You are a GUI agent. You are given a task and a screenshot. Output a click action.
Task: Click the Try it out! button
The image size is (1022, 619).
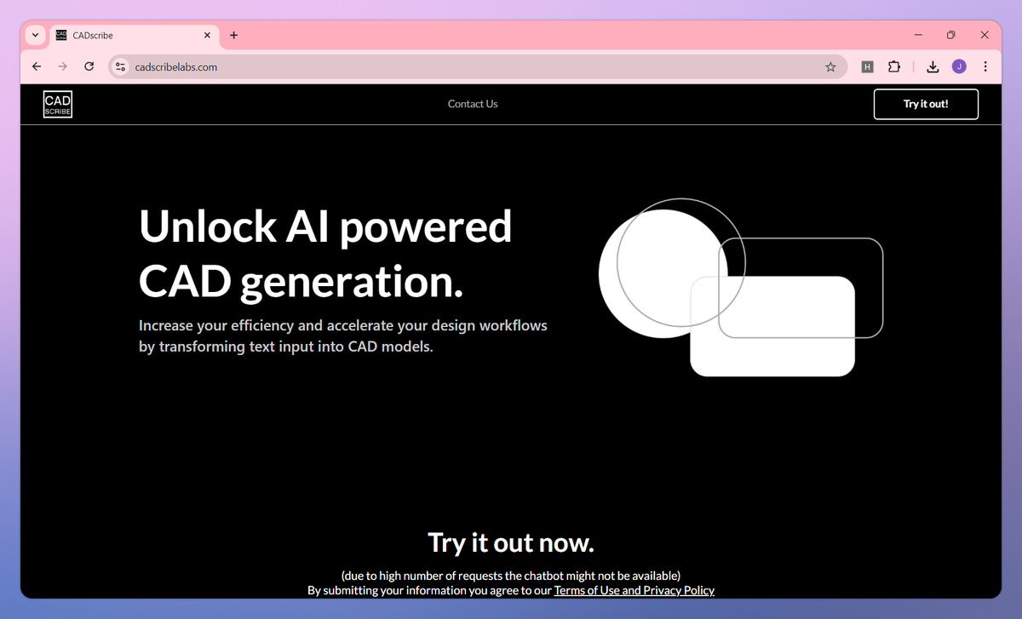pyautogui.click(x=926, y=104)
